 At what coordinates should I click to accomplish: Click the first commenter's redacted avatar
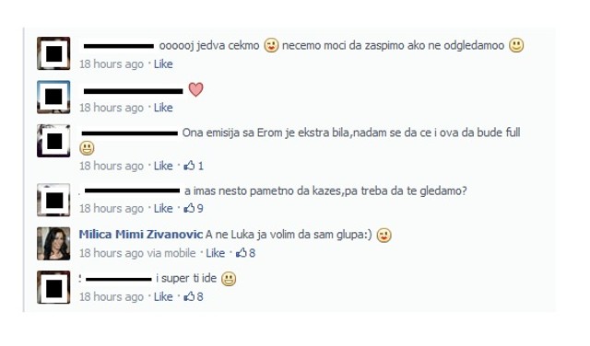click(53, 53)
